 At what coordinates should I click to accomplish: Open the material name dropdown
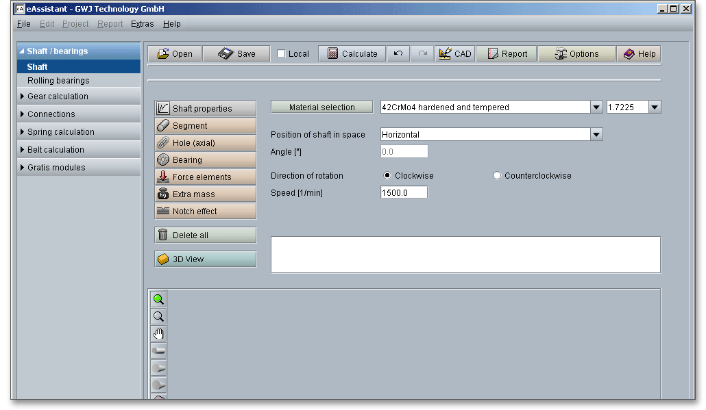coord(596,107)
